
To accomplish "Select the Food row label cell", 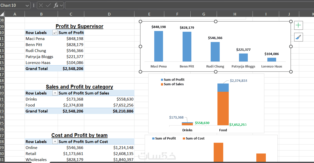I will coord(41,105).
